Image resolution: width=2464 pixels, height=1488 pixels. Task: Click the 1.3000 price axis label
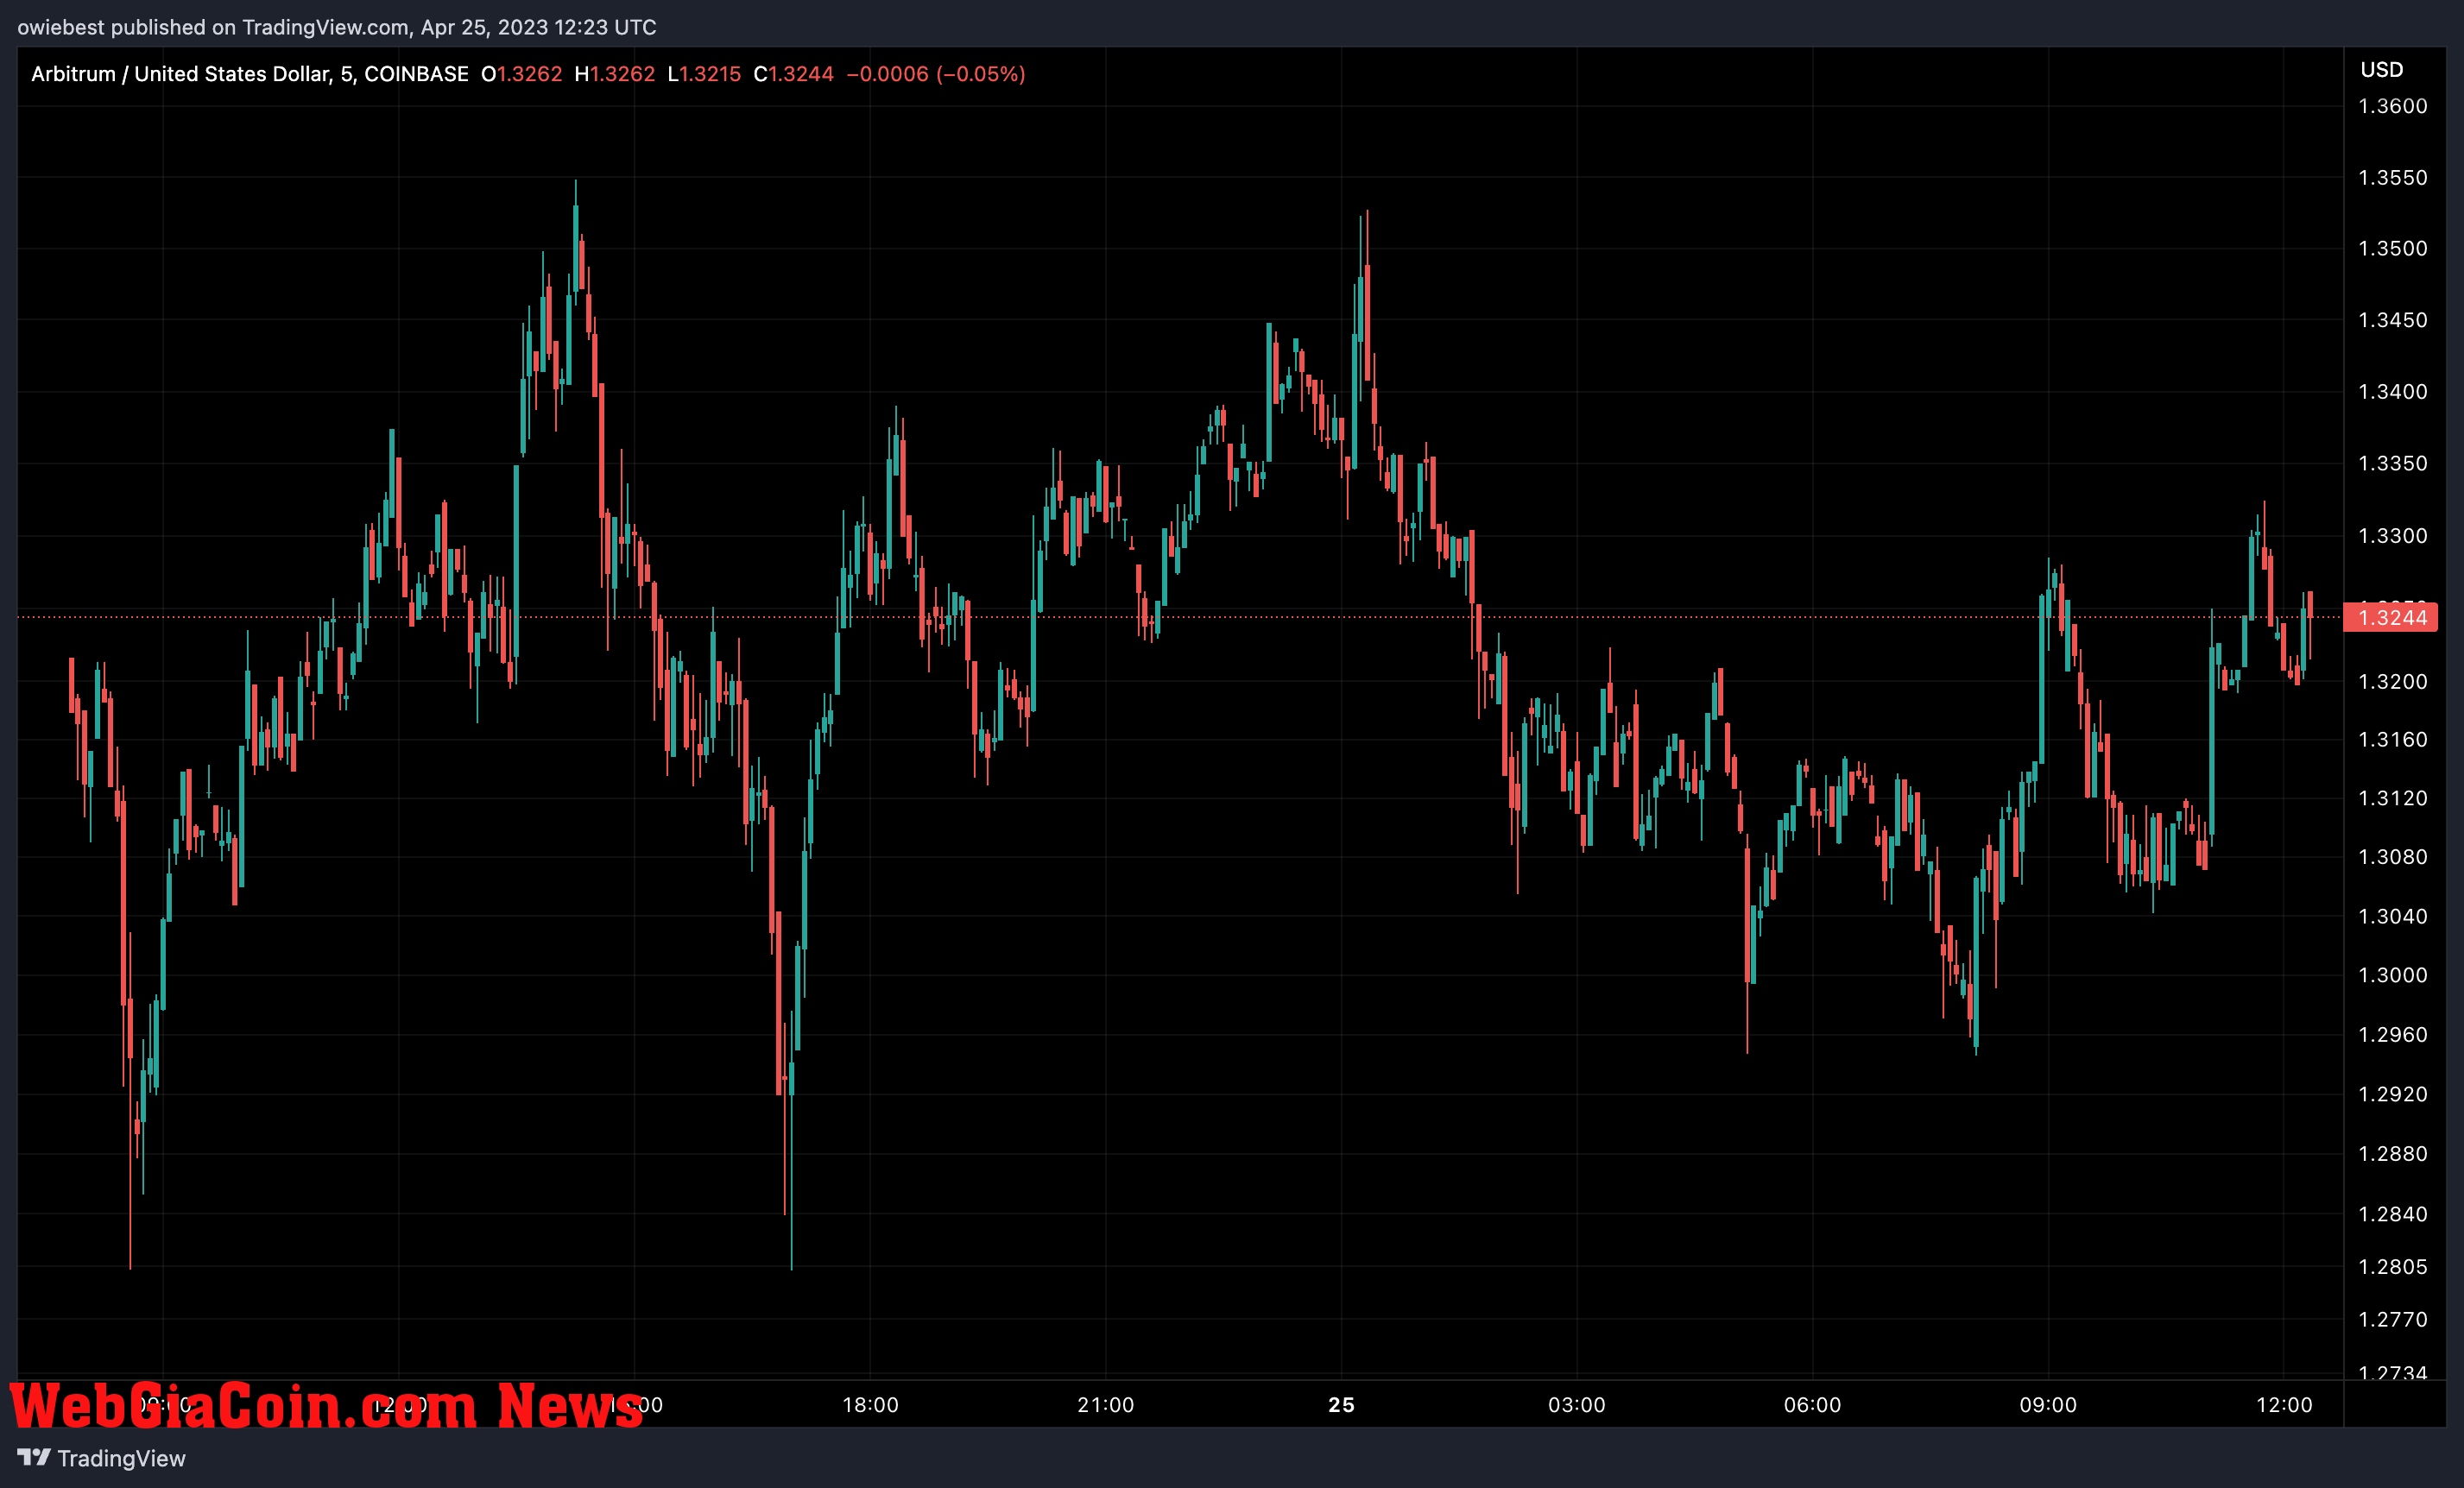tap(2393, 975)
